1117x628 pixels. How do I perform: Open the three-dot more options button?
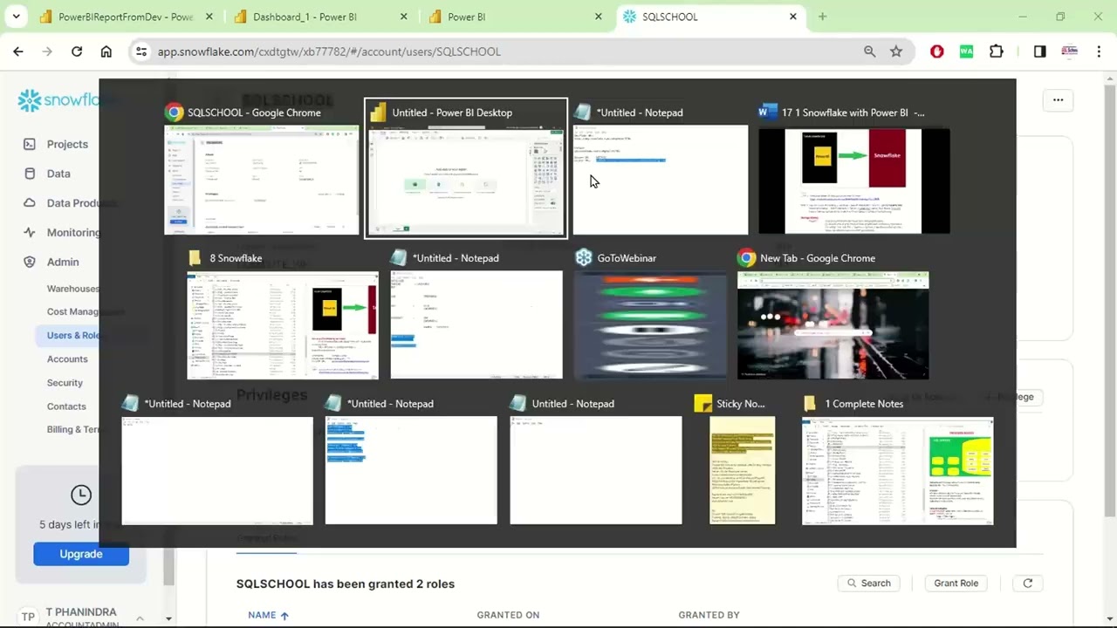1058,100
